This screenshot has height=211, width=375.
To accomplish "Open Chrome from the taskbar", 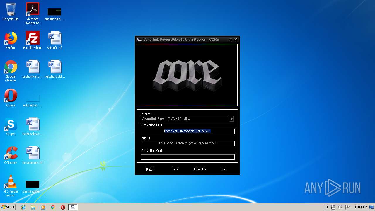I will pos(53,207).
